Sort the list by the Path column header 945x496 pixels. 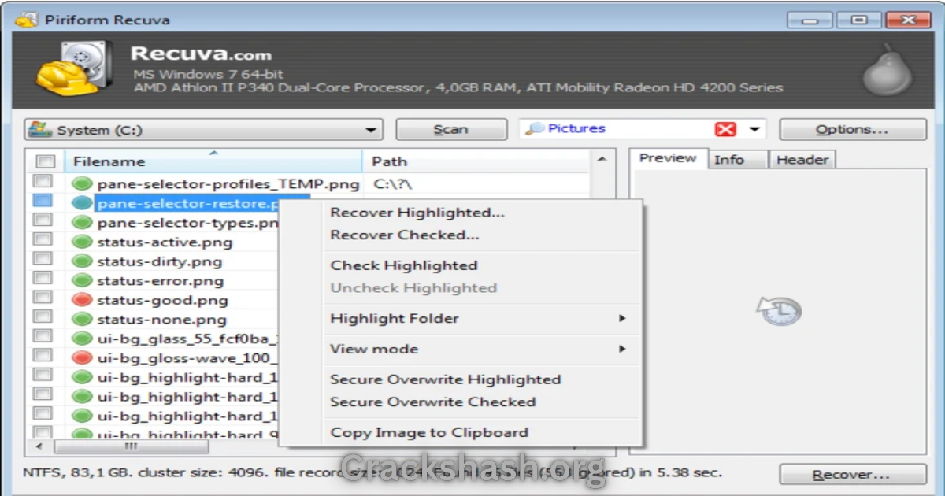(x=476, y=161)
